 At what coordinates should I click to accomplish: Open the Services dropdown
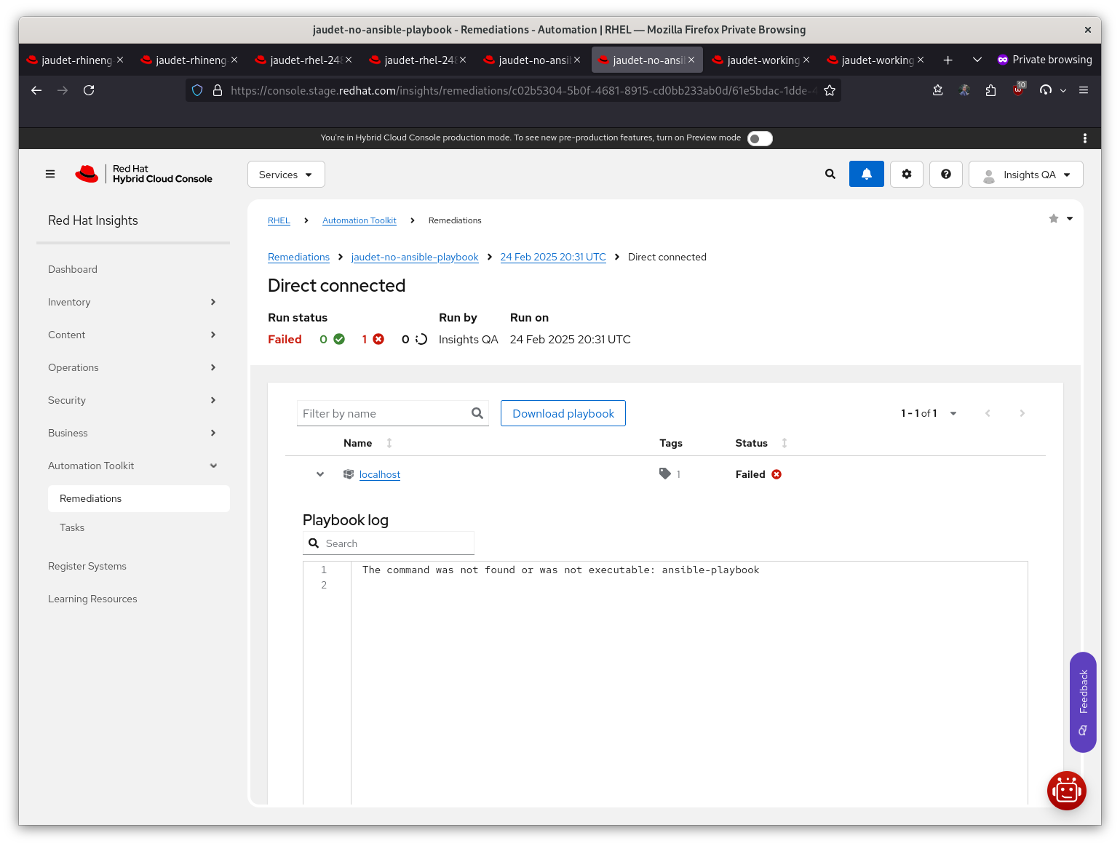(286, 175)
